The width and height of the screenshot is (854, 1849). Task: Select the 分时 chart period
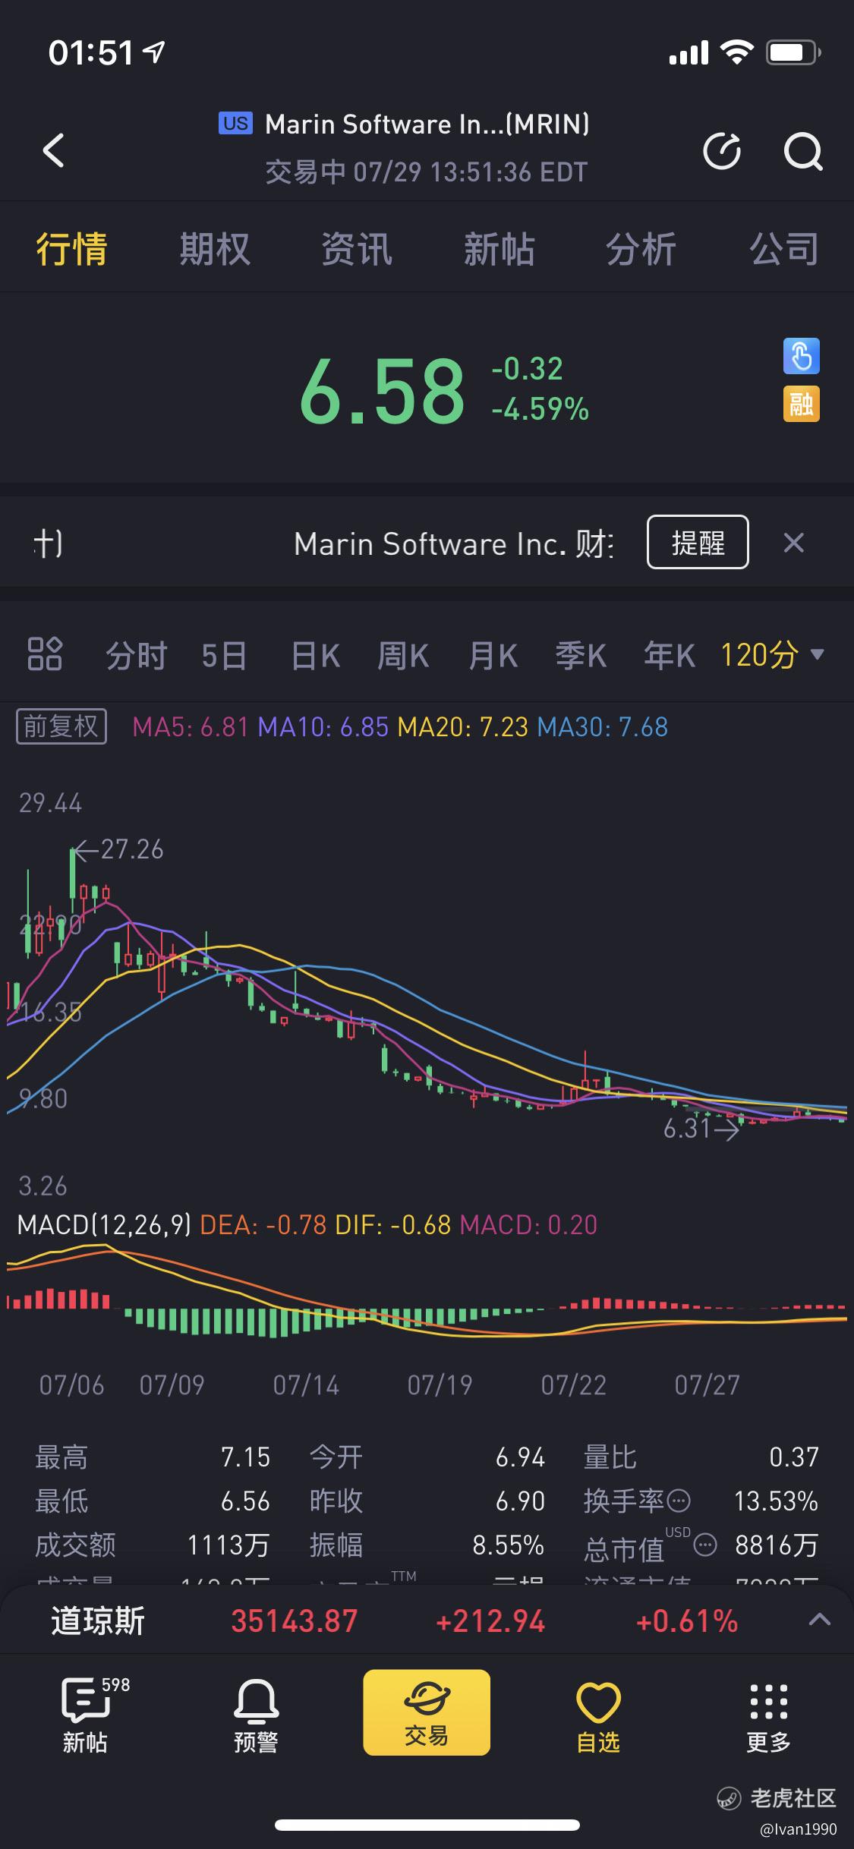pyautogui.click(x=136, y=654)
